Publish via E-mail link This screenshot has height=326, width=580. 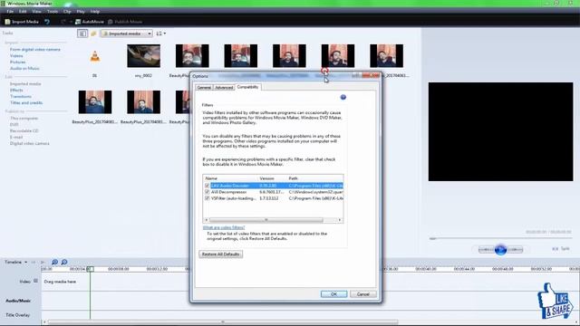16,137
